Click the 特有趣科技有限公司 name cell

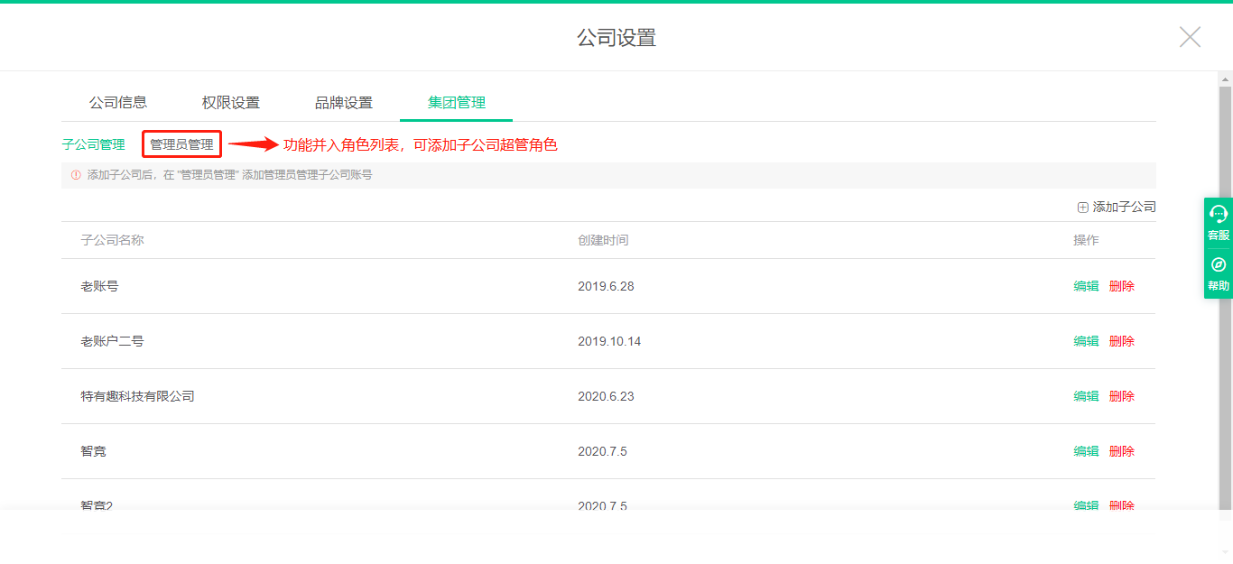(x=137, y=396)
